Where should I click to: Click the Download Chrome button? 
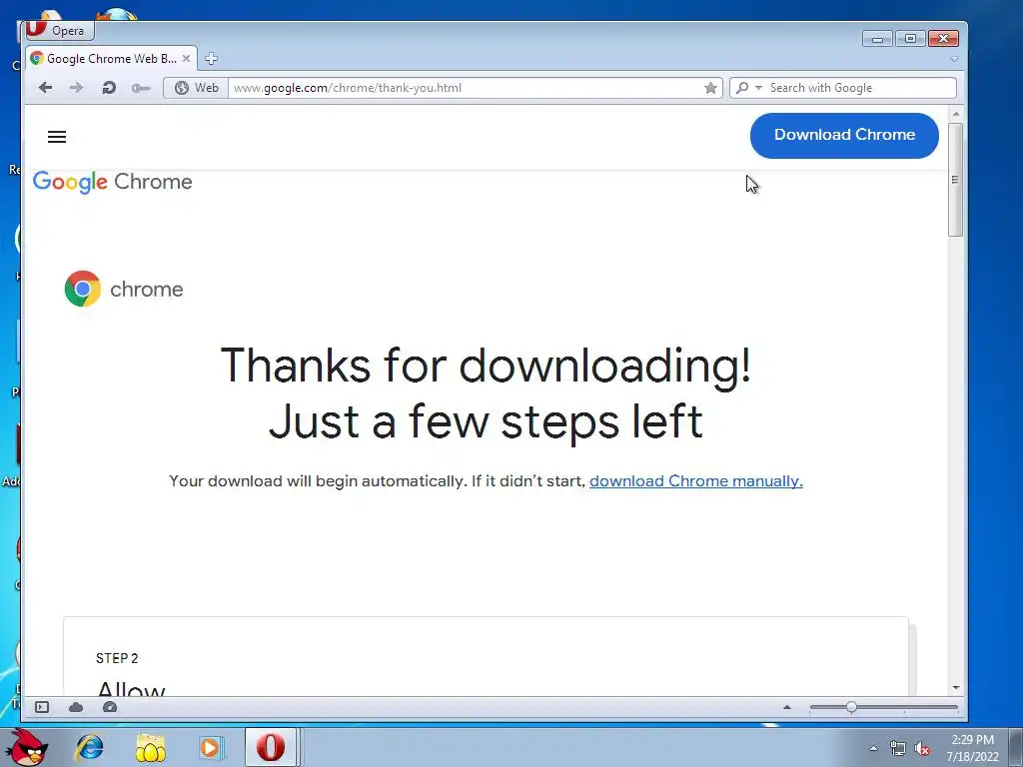tap(844, 135)
